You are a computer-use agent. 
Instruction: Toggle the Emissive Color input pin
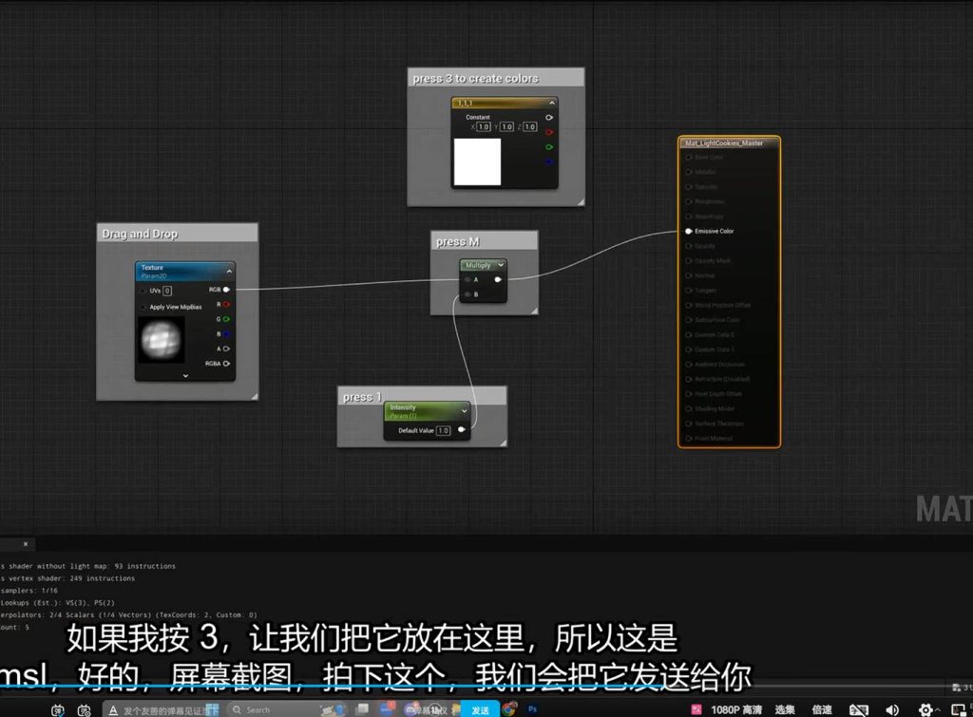tap(689, 231)
